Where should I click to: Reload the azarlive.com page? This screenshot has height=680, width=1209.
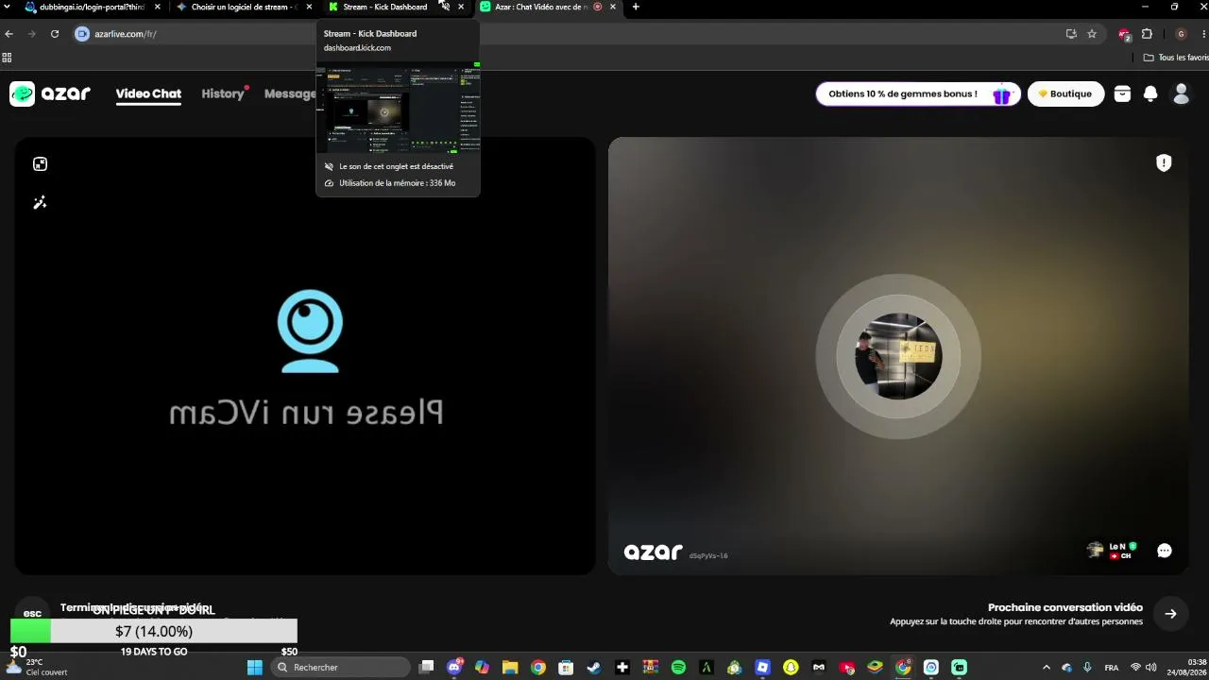pyautogui.click(x=55, y=34)
